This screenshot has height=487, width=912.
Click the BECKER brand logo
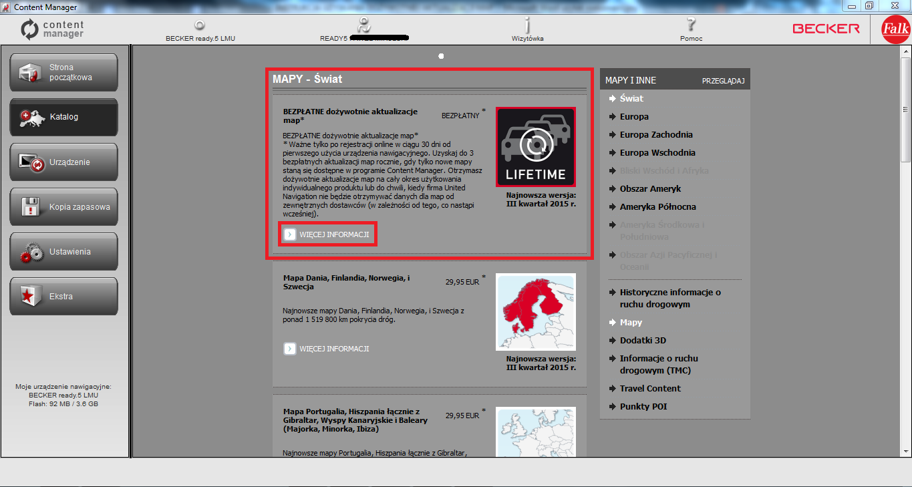click(x=826, y=29)
